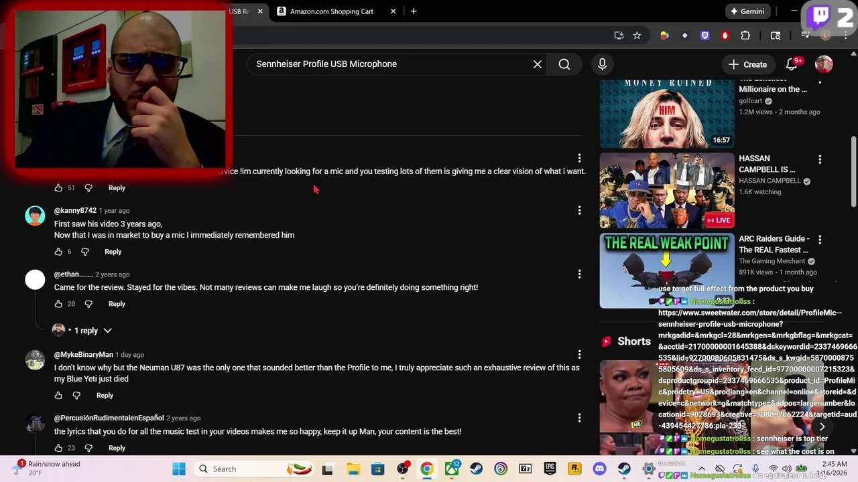
Task: Click The Gaming Merchant channel name
Action: pyautogui.click(x=772, y=261)
